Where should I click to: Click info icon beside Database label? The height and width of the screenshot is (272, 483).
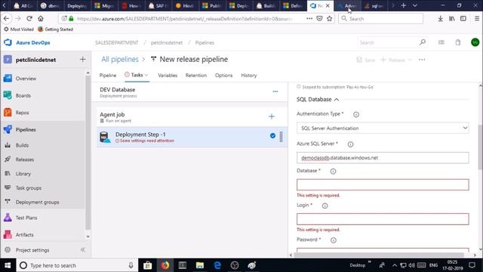(333, 172)
